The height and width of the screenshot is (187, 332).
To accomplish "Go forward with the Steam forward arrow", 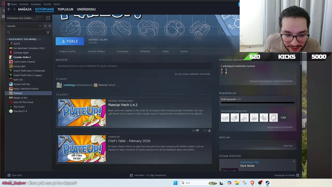I will pos(14,9).
